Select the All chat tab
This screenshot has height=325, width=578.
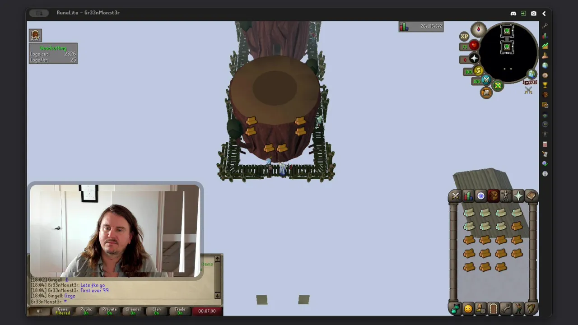[39, 311]
